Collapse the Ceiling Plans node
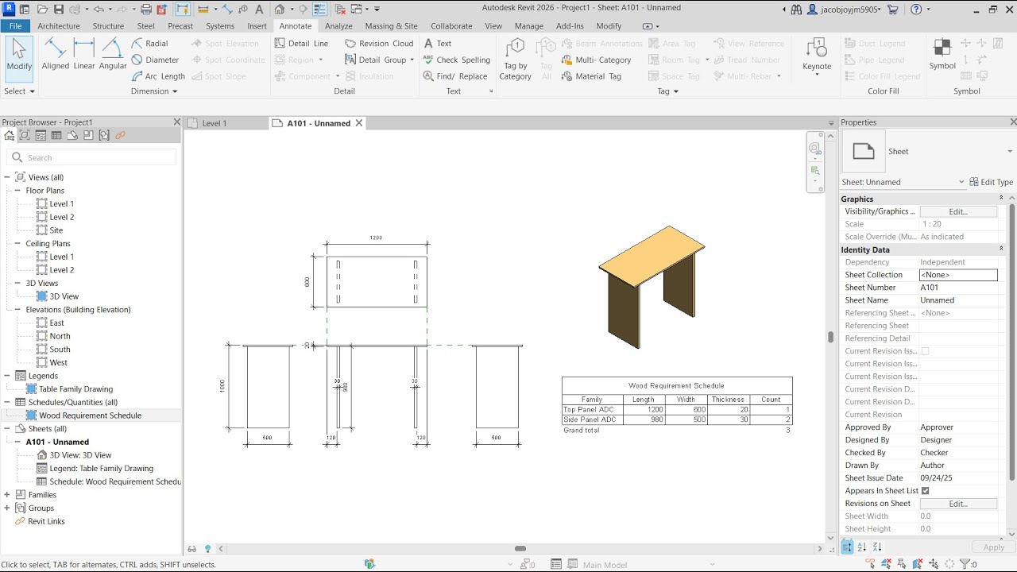The width and height of the screenshot is (1017, 572). (17, 244)
